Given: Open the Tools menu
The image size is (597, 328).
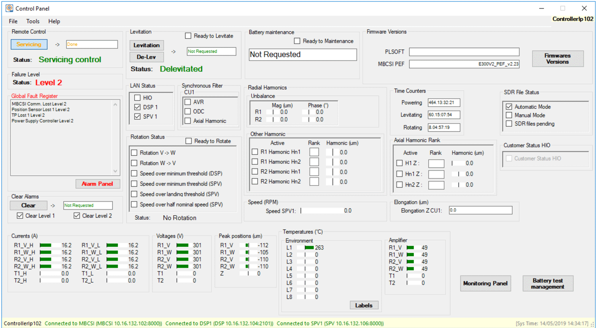Looking at the screenshot, I should pyautogui.click(x=33, y=21).
